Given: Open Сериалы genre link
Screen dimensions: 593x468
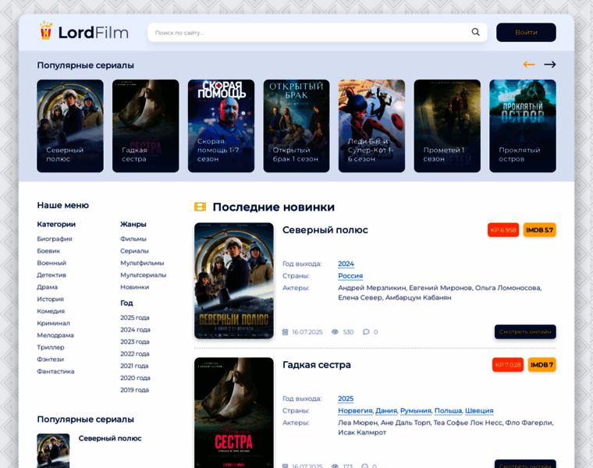Looking at the screenshot, I should click(x=134, y=251).
